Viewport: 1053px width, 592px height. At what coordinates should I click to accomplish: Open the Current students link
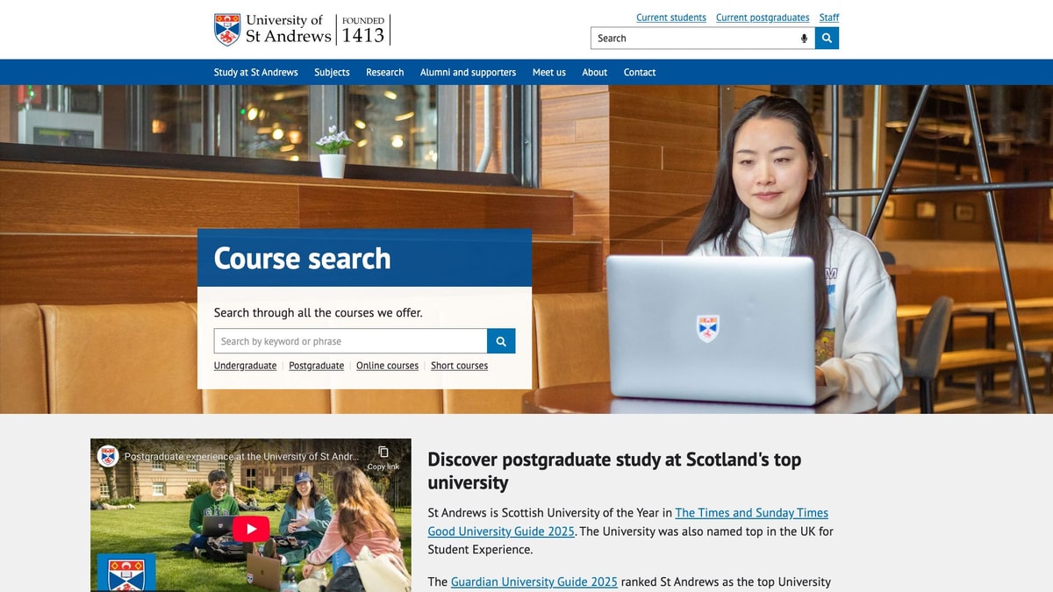671,17
